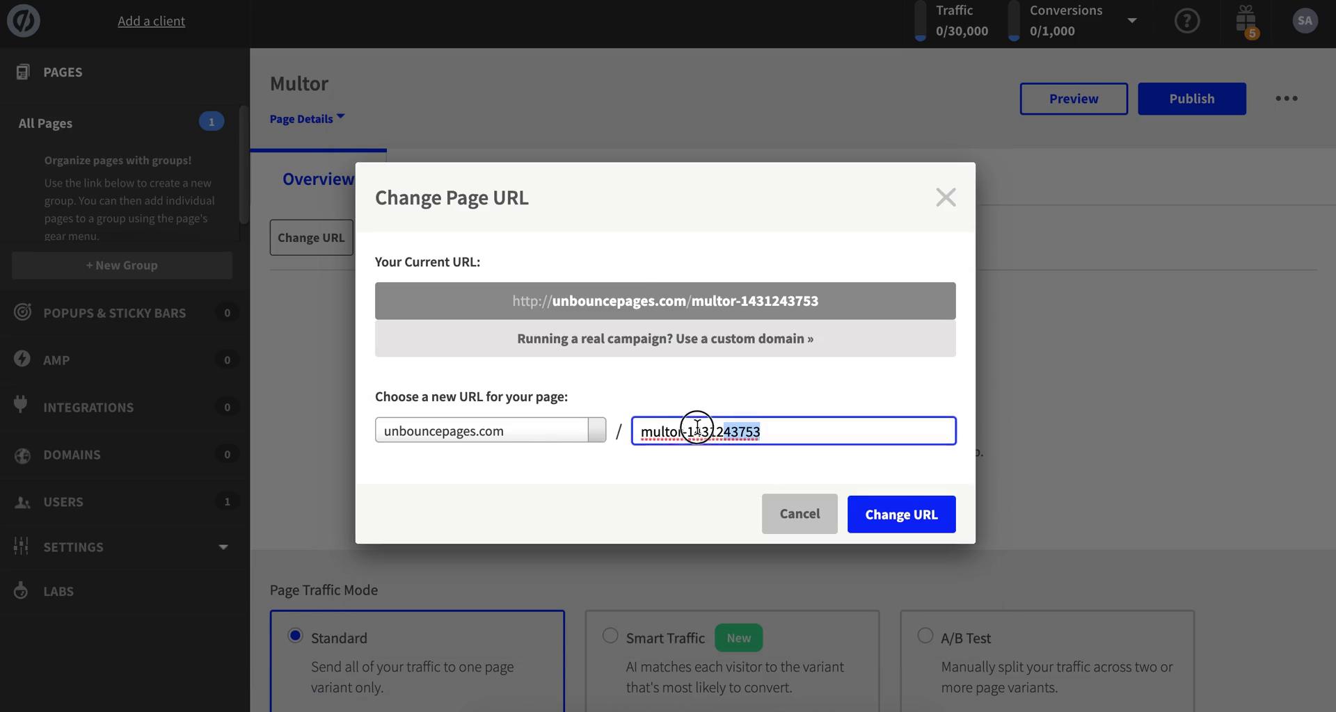The image size is (1336, 712).
Task: Open the custom domain campaign link
Action: [665, 339]
